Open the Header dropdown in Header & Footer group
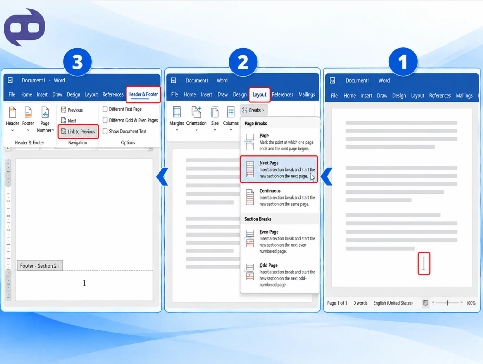Viewport: 483px width, 364px height. (12, 119)
